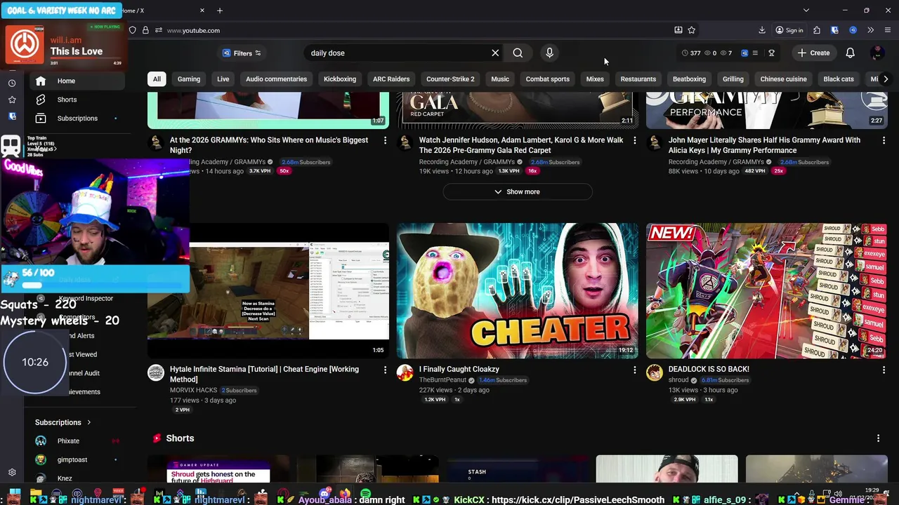899x505 pixels.
Task: Start voice search with microphone icon
Action: click(x=549, y=53)
